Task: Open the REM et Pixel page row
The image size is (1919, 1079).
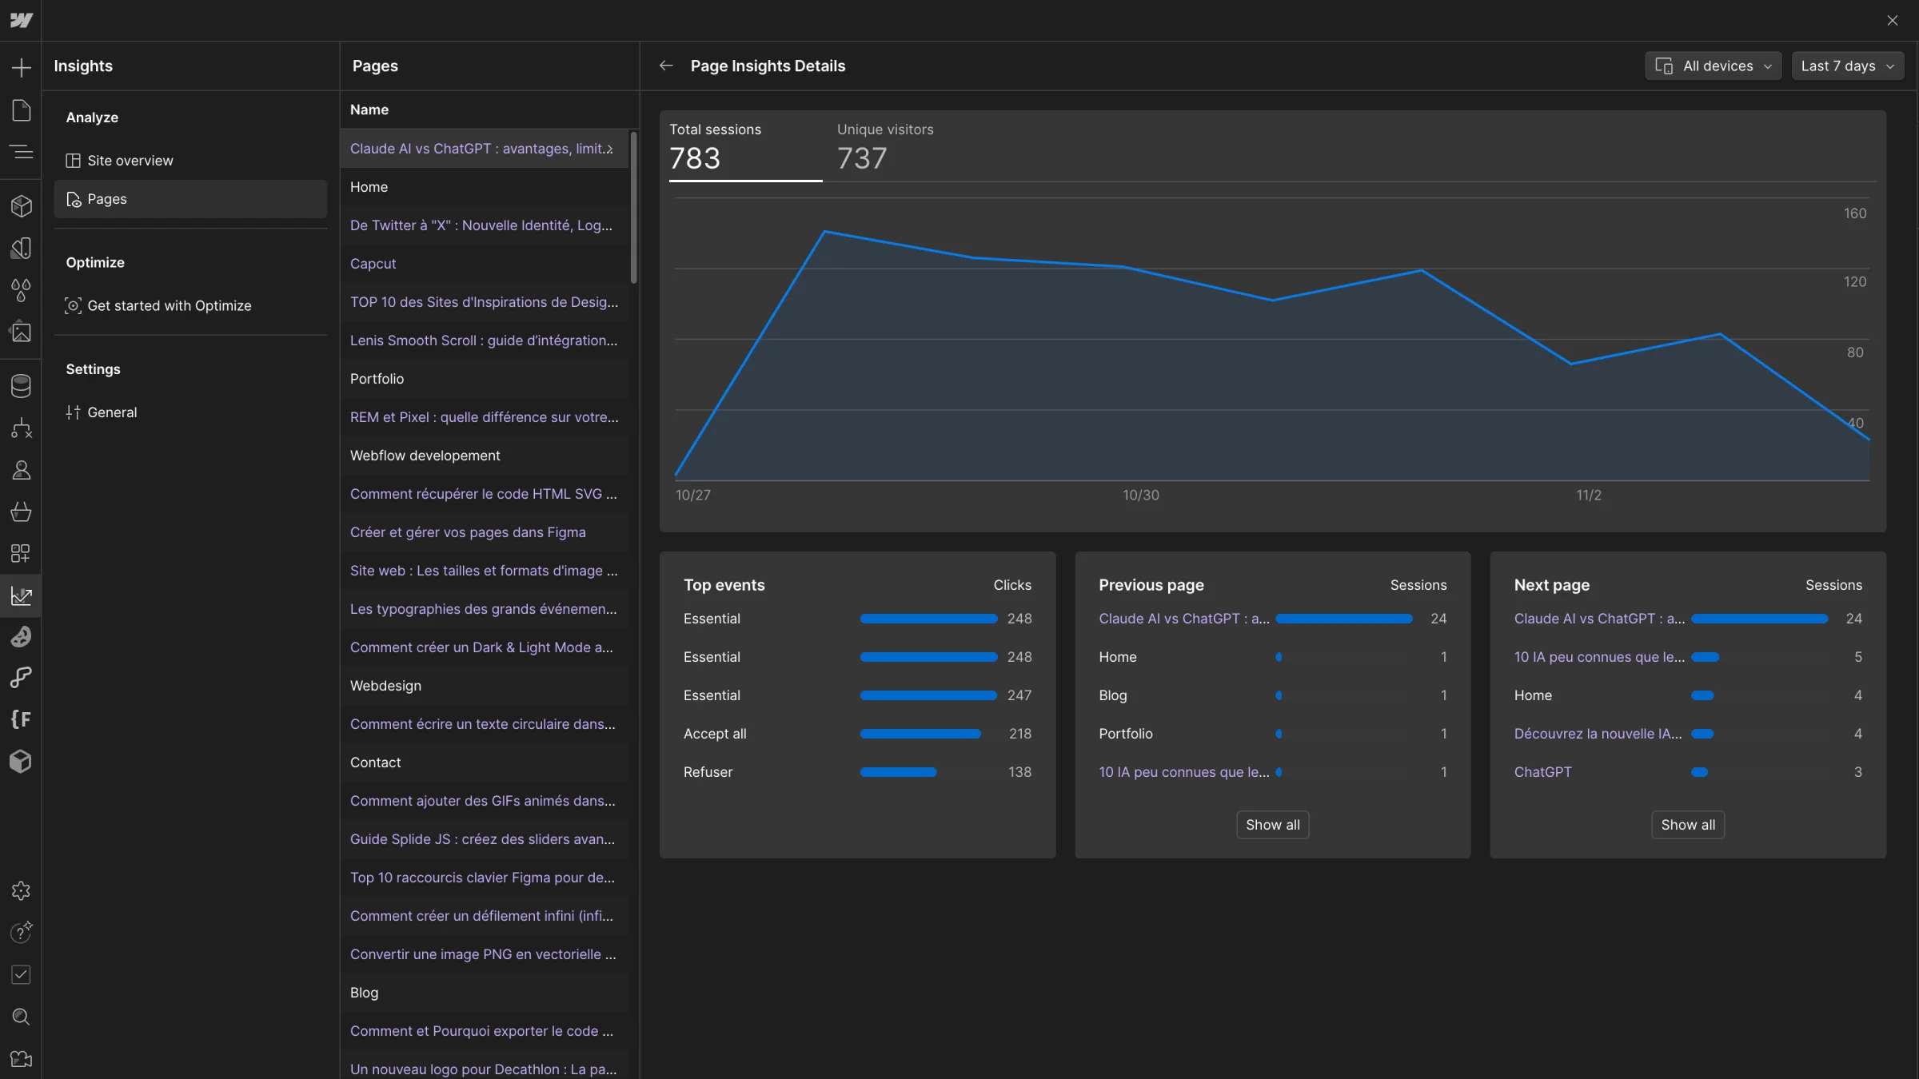Action: click(485, 417)
